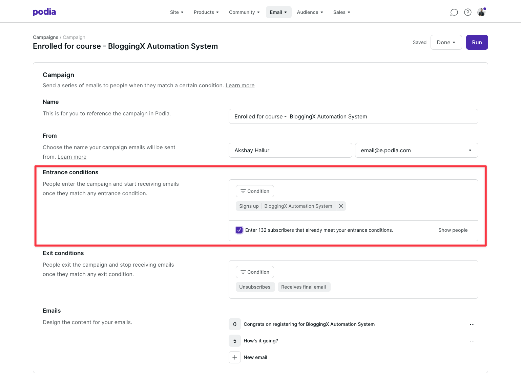Open the Email navigation menu

click(278, 12)
